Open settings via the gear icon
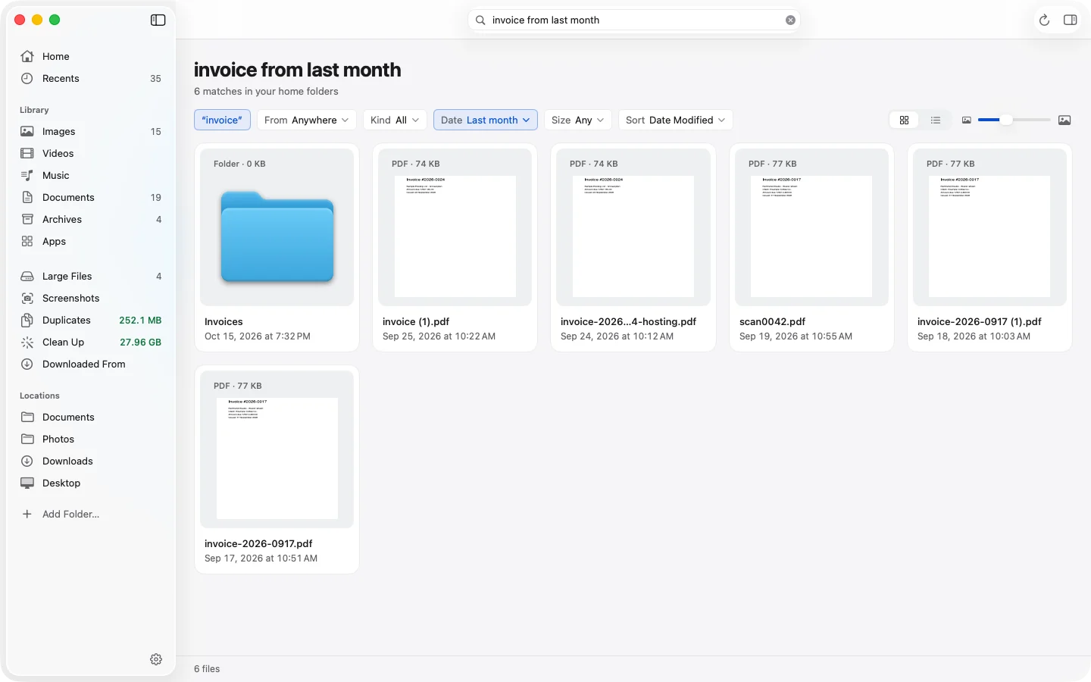 coord(156,659)
